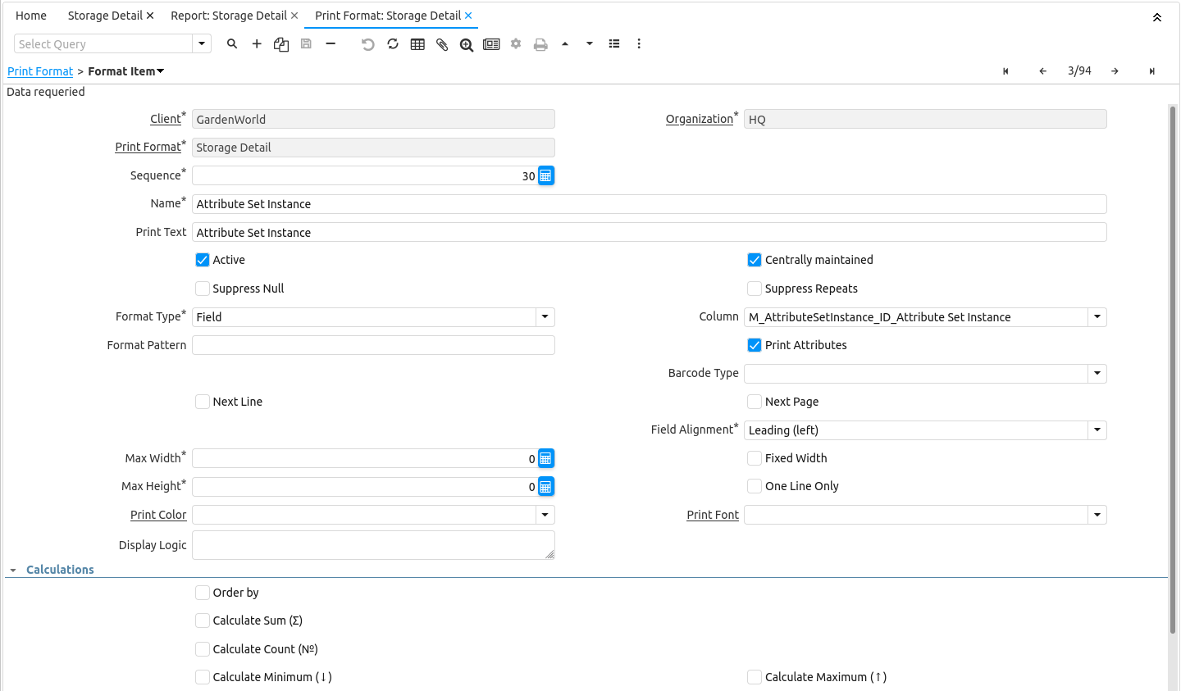The height and width of the screenshot is (691, 1181).
Task: Collapse the Calculations section
Action: (13, 570)
